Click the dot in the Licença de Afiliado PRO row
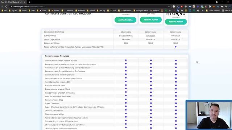Image resolution: width=232 pixels, height=130 pixels. [175, 47]
